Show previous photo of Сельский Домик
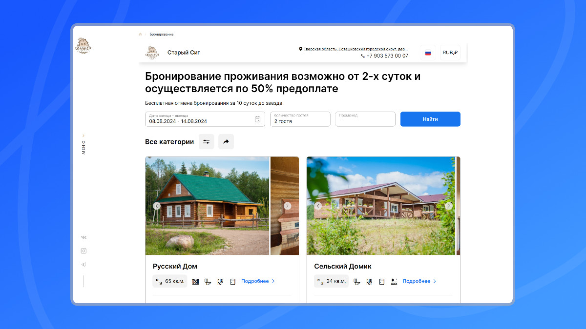The image size is (586, 329). [318, 206]
